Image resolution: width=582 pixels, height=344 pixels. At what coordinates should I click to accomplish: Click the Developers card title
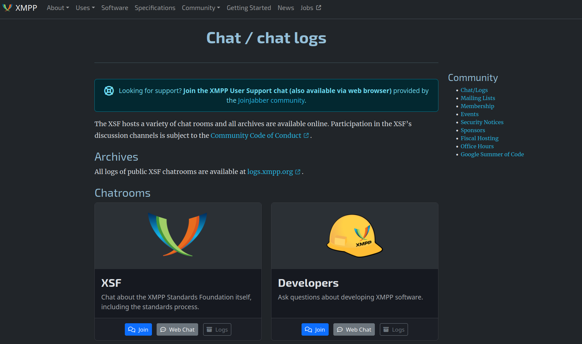308,283
